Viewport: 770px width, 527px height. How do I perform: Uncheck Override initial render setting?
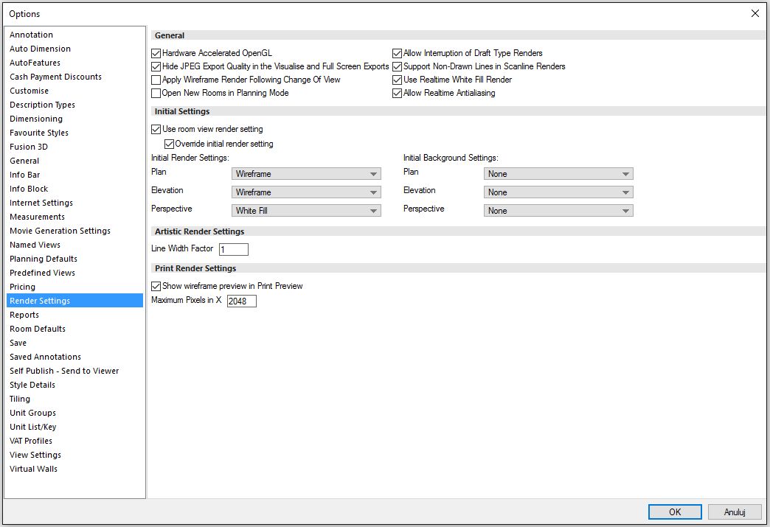pos(169,144)
